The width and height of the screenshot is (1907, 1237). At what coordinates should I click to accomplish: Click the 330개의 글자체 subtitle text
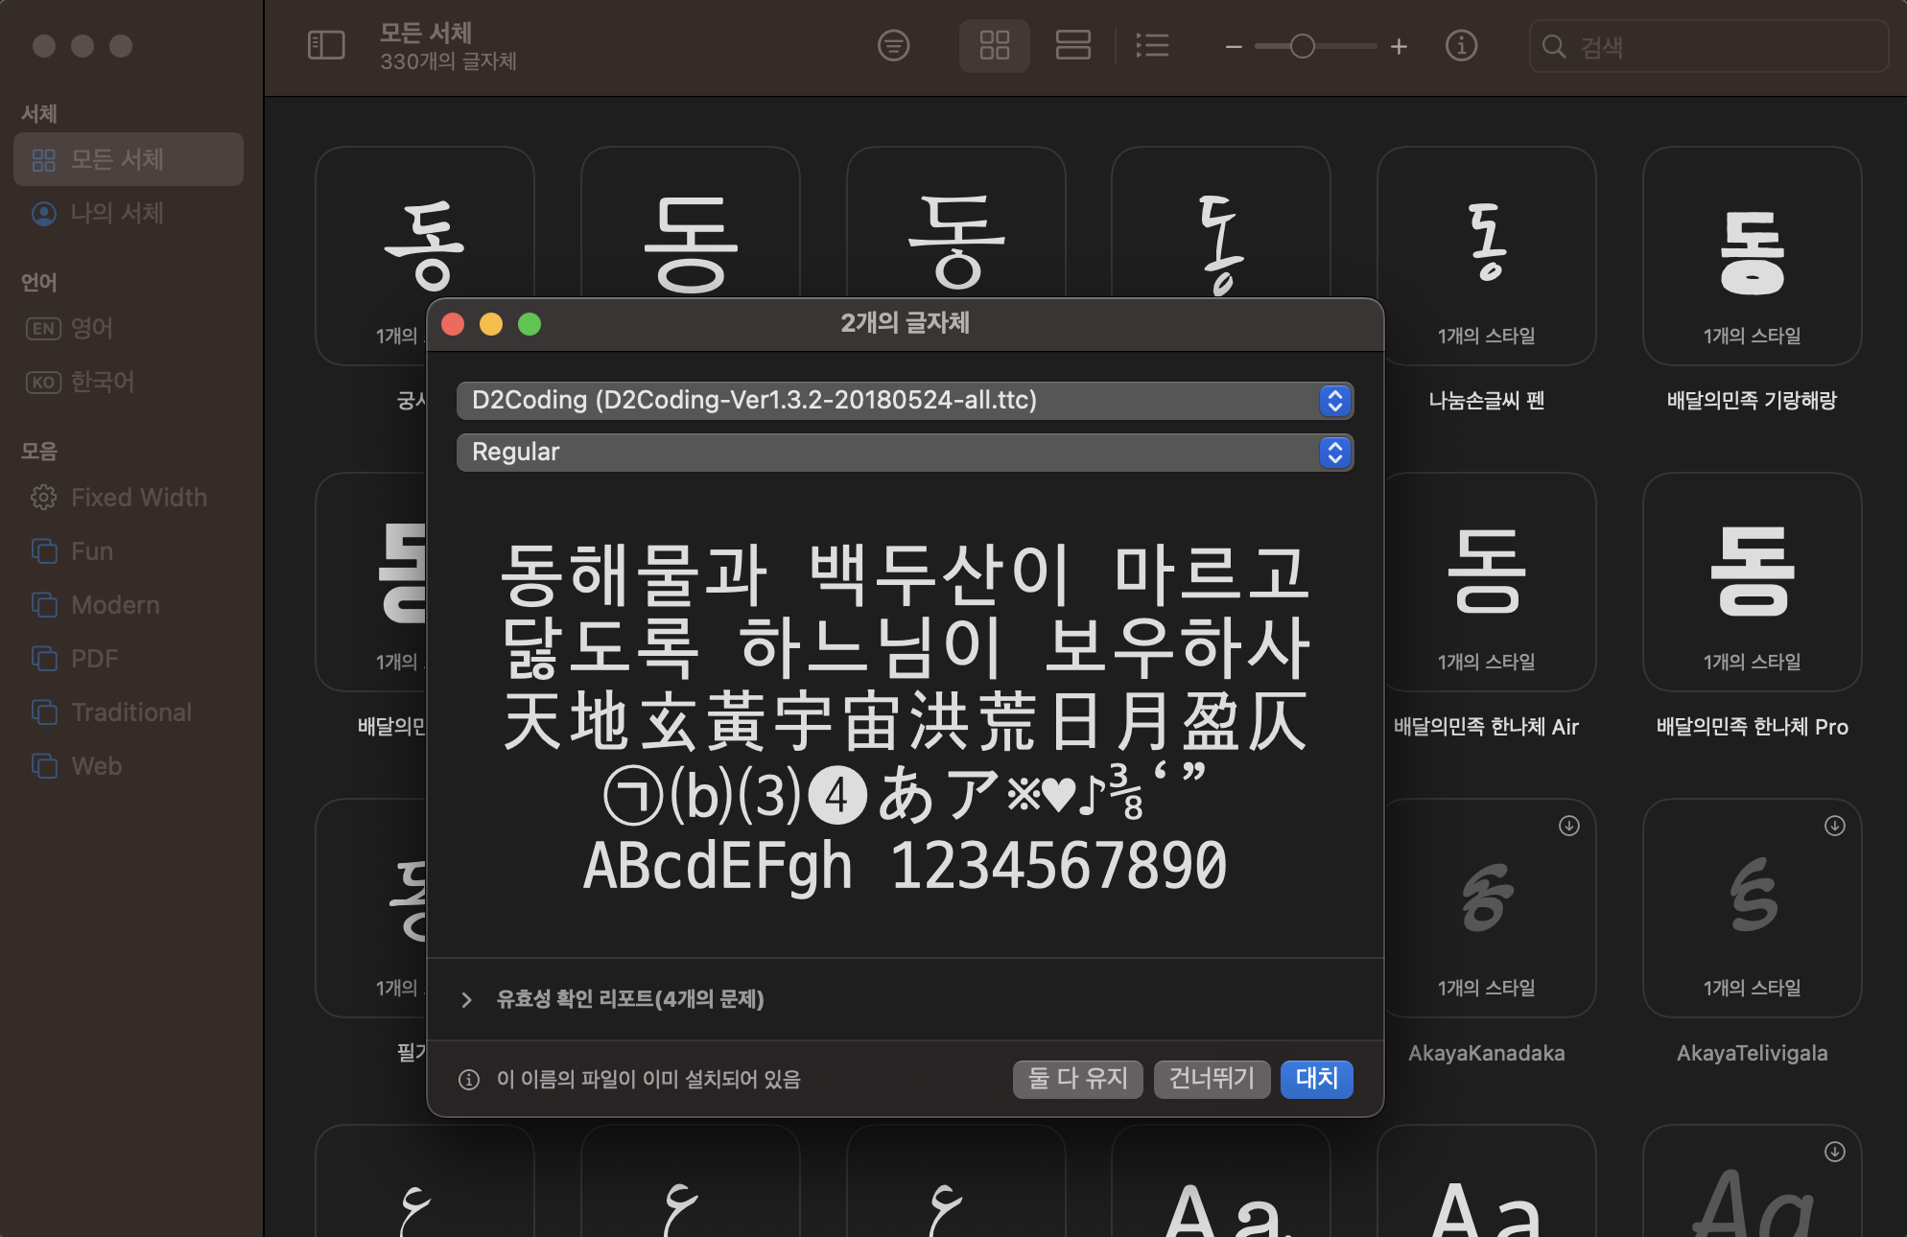pyautogui.click(x=448, y=61)
